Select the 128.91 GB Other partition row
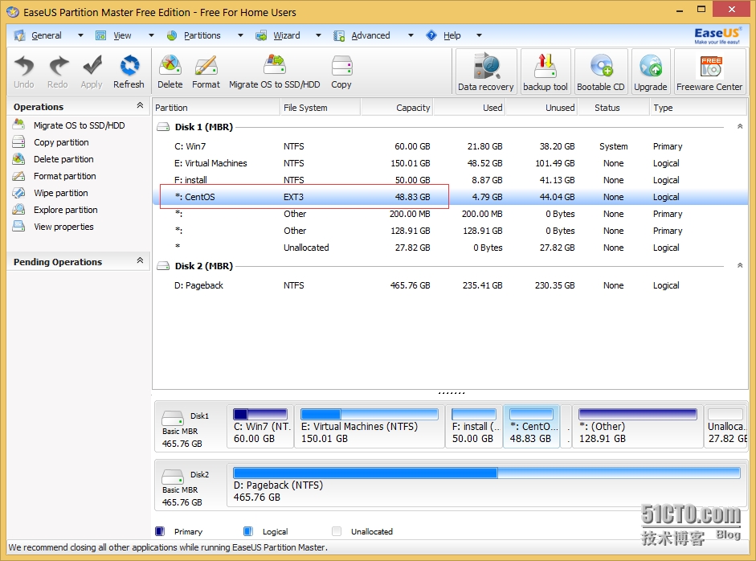This screenshot has width=756, height=561. coord(451,231)
